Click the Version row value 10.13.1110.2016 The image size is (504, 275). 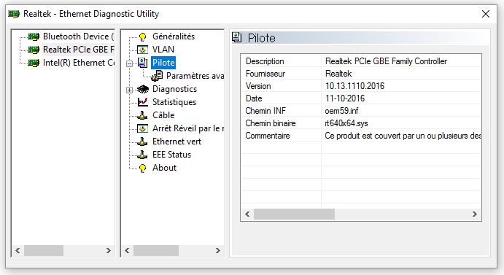coord(354,86)
